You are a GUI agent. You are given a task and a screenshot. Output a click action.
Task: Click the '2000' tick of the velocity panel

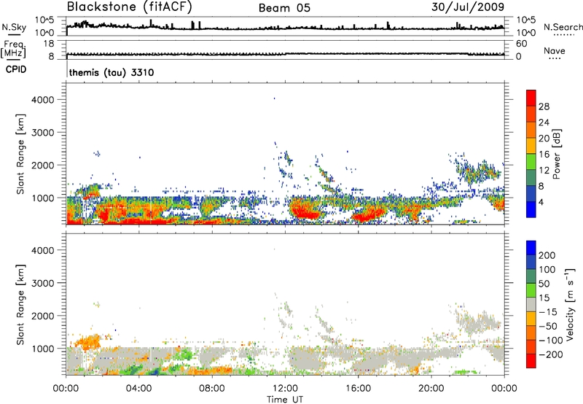pyautogui.click(x=43, y=316)
